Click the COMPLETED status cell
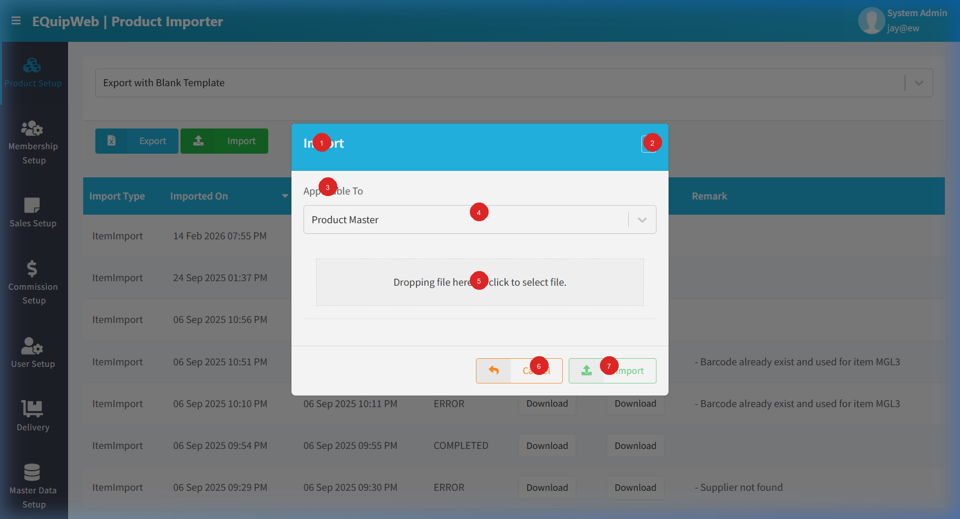The width and height of the screenshot is (960, 519). [461, 445]
